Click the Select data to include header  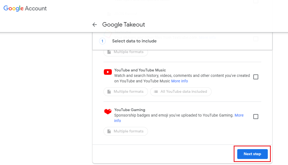tap(134, 41)
